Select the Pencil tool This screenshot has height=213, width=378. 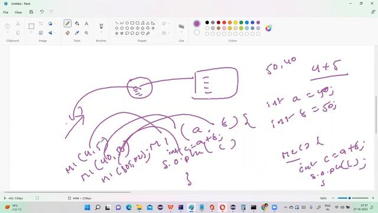(67, 24)
